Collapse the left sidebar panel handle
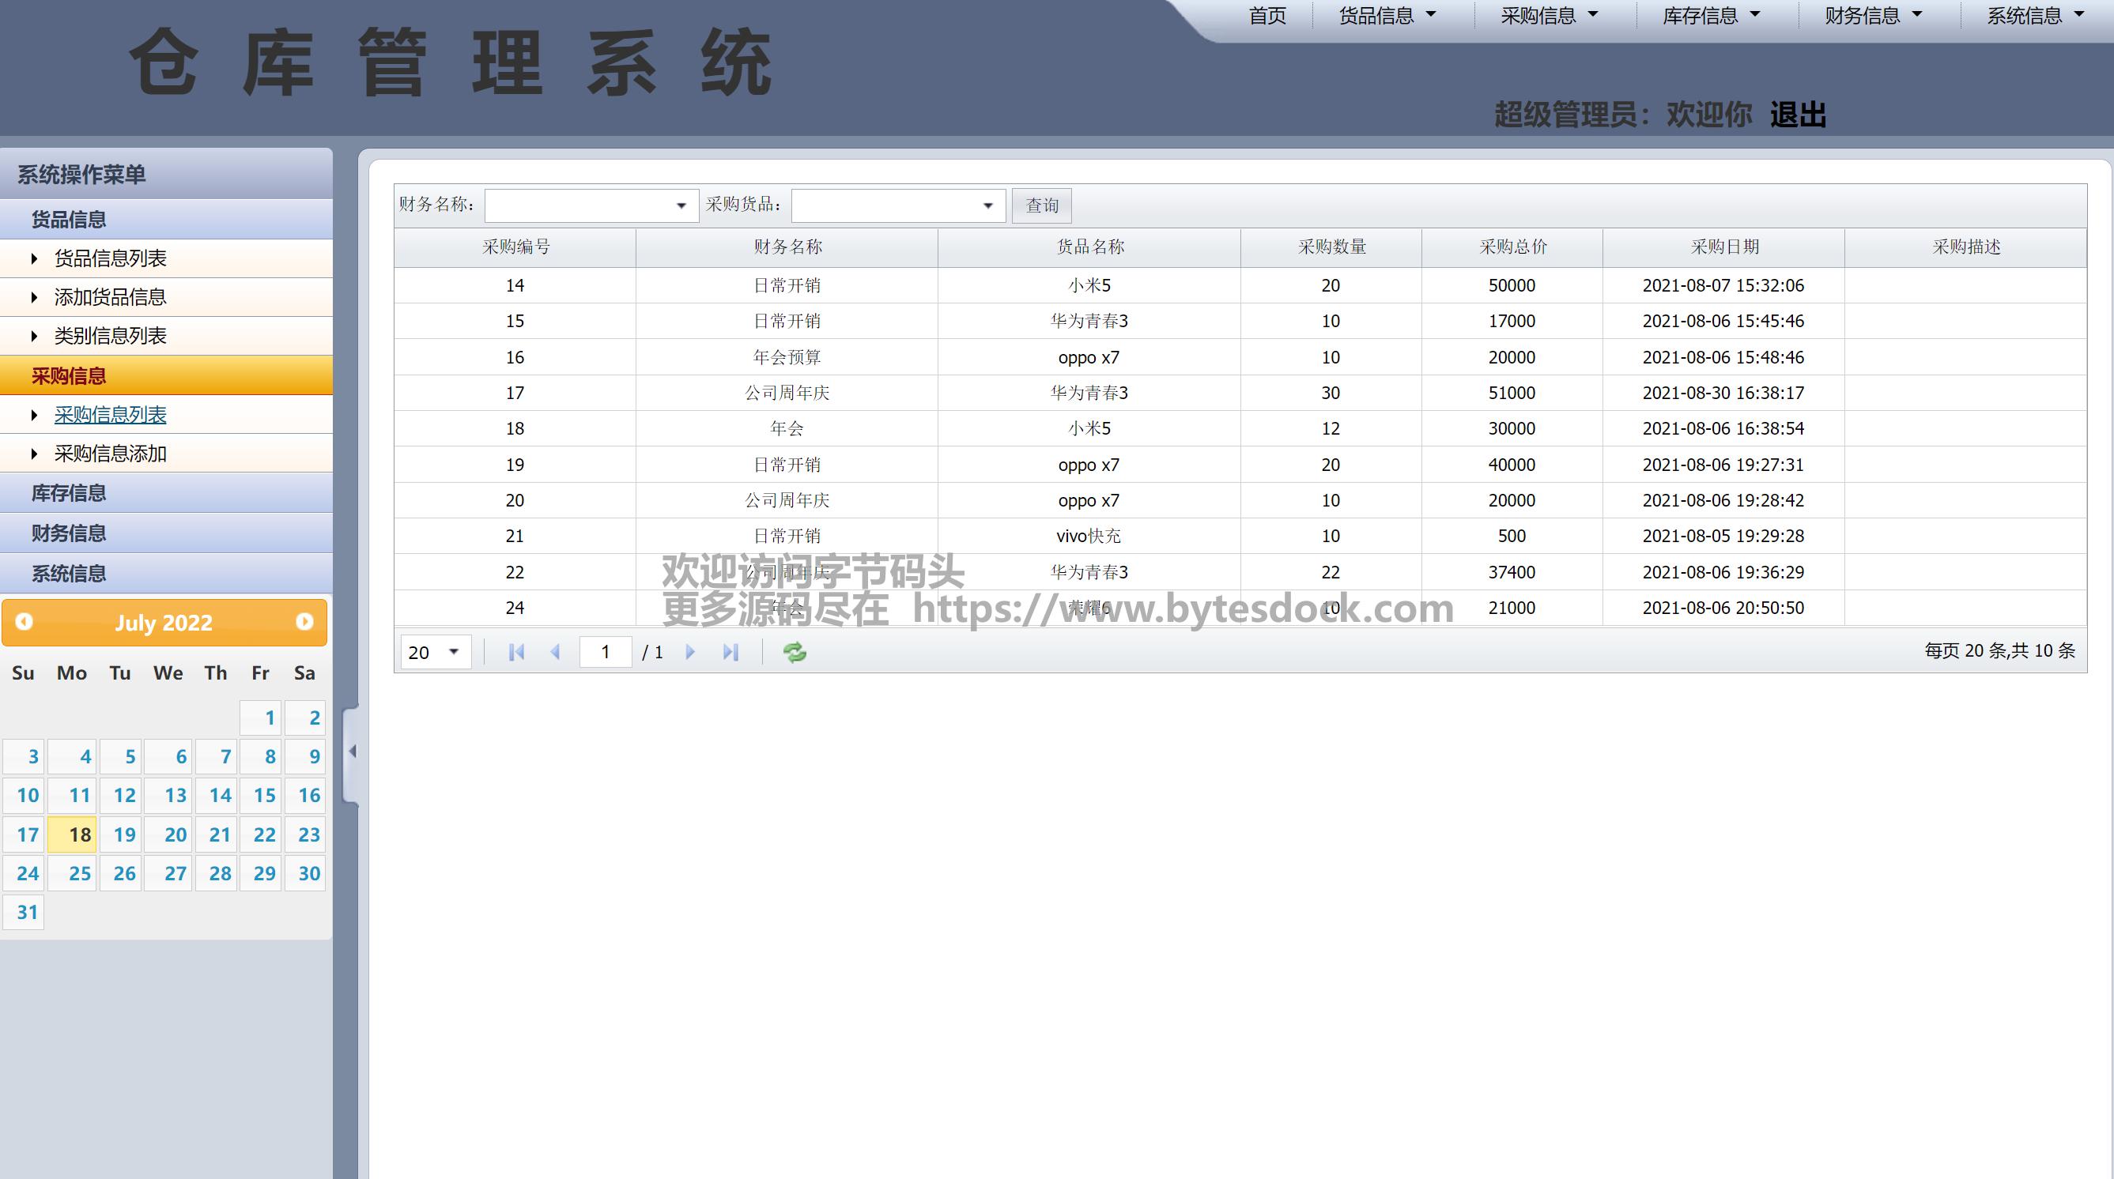Viewport: 2114px width, 1179px height. point(352,751)
